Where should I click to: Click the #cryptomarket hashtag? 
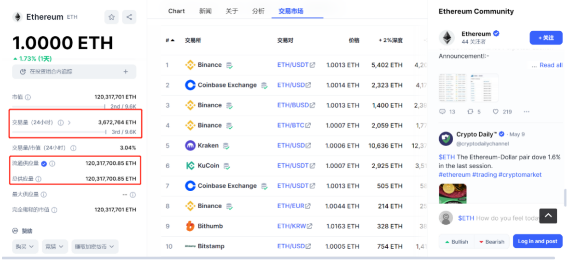click(x=520, y=175)
